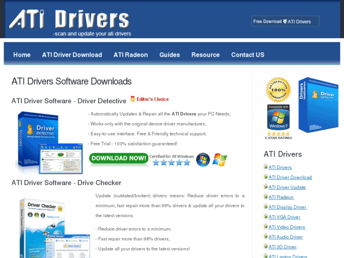This screenshot has height=258, width=344.
Task: Click the 100% Satisfaction Guaranteed gold seal
Action: [x=278, y=89]
